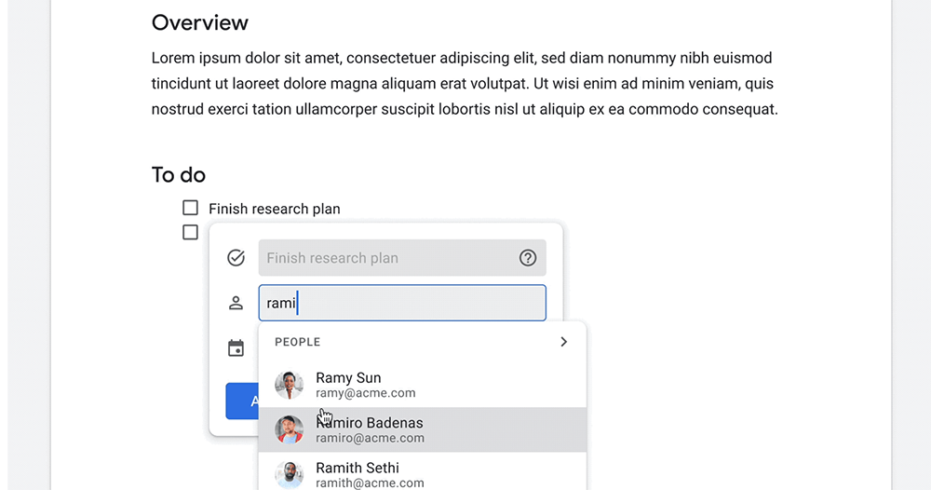Image resolution: width=931 pixels, height=490 pixels.
Task: Expand the People section chevron
Action: tap(564, 342)
